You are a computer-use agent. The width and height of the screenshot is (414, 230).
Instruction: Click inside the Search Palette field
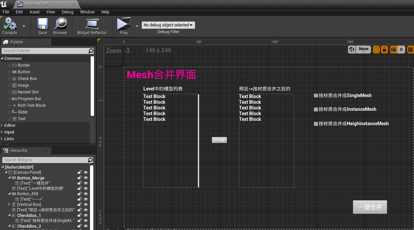44,51
